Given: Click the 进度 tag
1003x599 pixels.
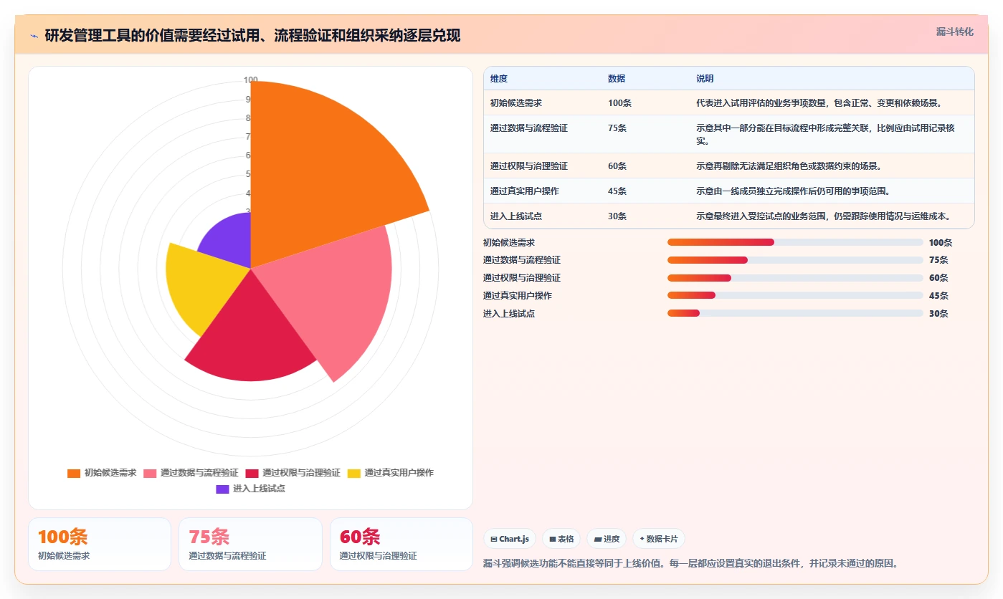Looking at the screenshot, I should [x=607, y=539].
